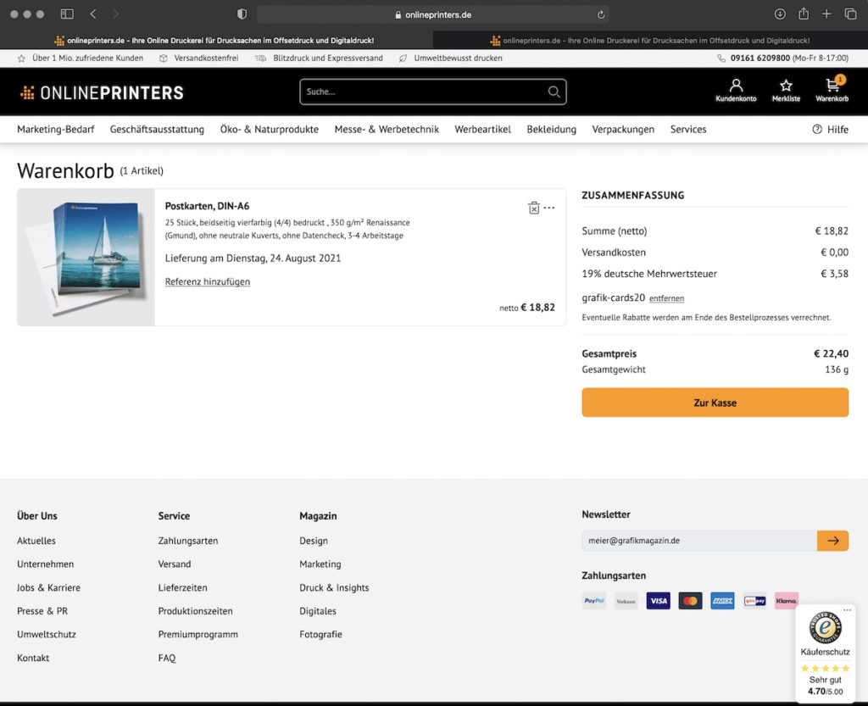Open the Premiumprogramm footer link
This screenshot has height=706, width=868.
pyautogui.click(x=198, y=635)
